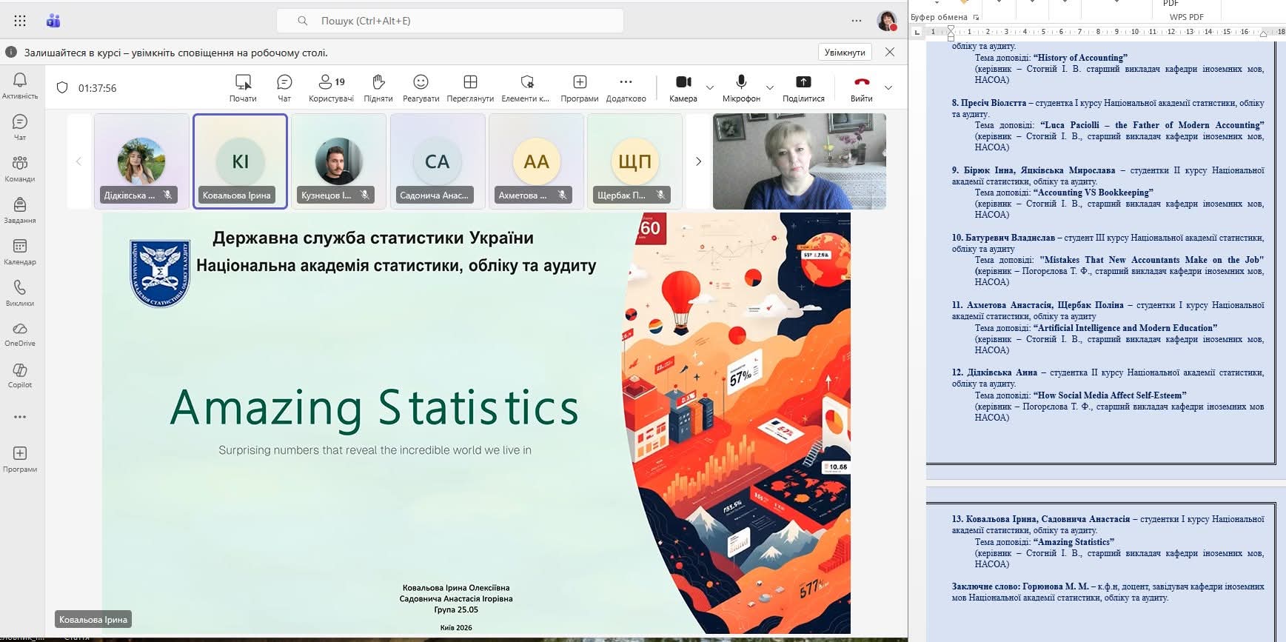The width and height of the screenshot is (1286, 642).
Task: Open the Календар tab in the sidebar
Action: click(20, 251)
